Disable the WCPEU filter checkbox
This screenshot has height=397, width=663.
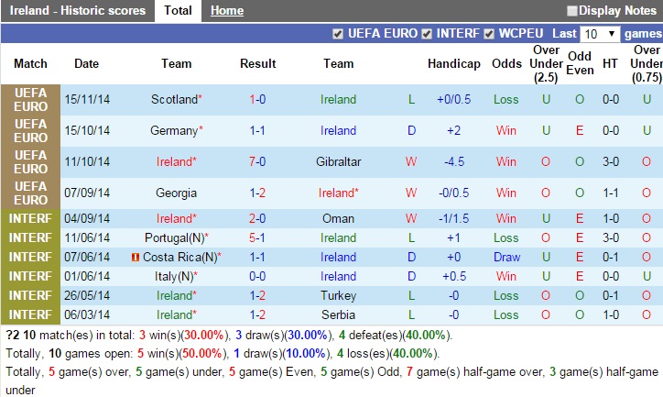point(490,34)
